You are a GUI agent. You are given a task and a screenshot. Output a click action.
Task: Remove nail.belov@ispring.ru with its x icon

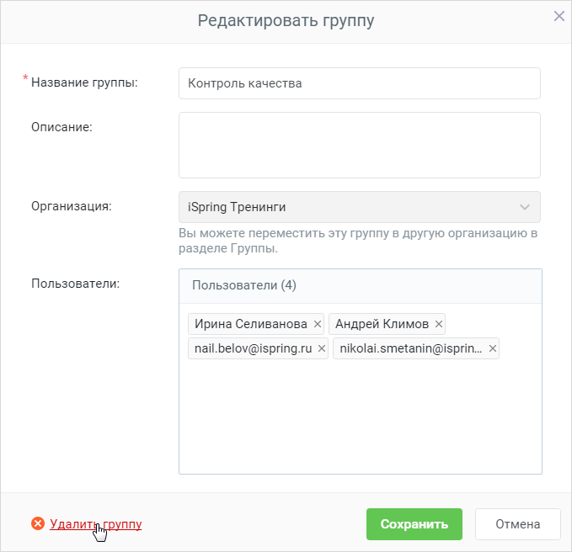(322, 348)
